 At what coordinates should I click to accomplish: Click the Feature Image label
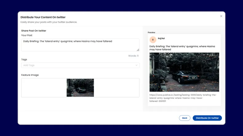pyautogui.click(x=30, y=75)
